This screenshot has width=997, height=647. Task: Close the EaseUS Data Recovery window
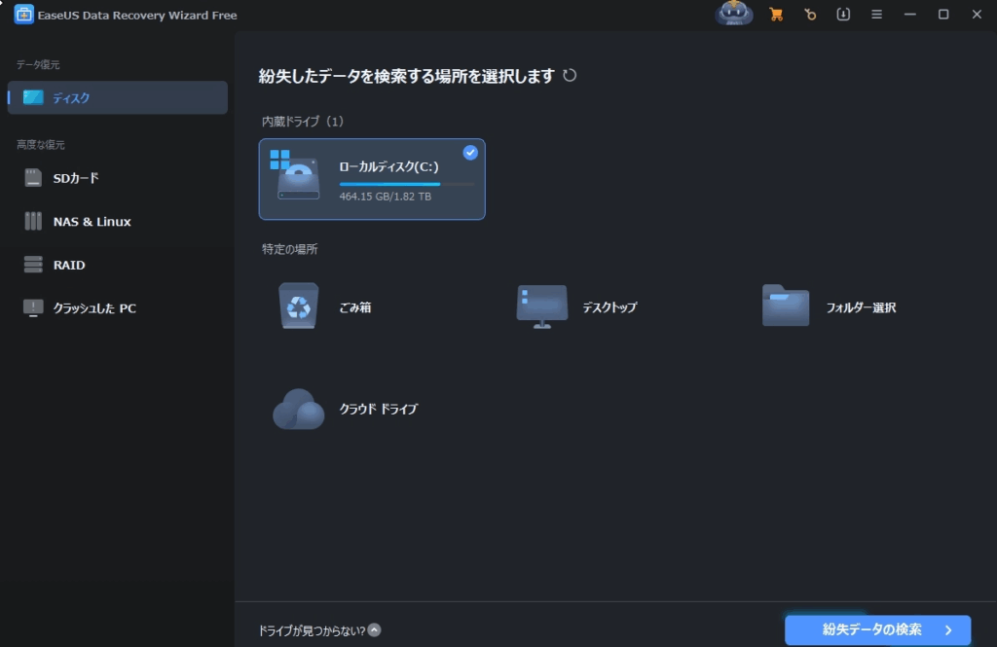point(977,14)
